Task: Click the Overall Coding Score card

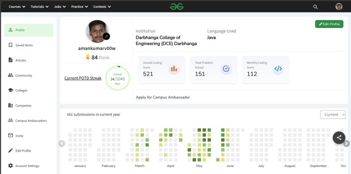Action: [x=161, y=70]
